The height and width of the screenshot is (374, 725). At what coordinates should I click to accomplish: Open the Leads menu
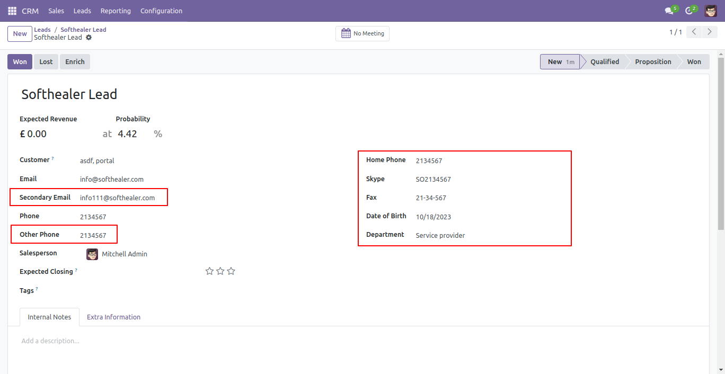(82, 11)
